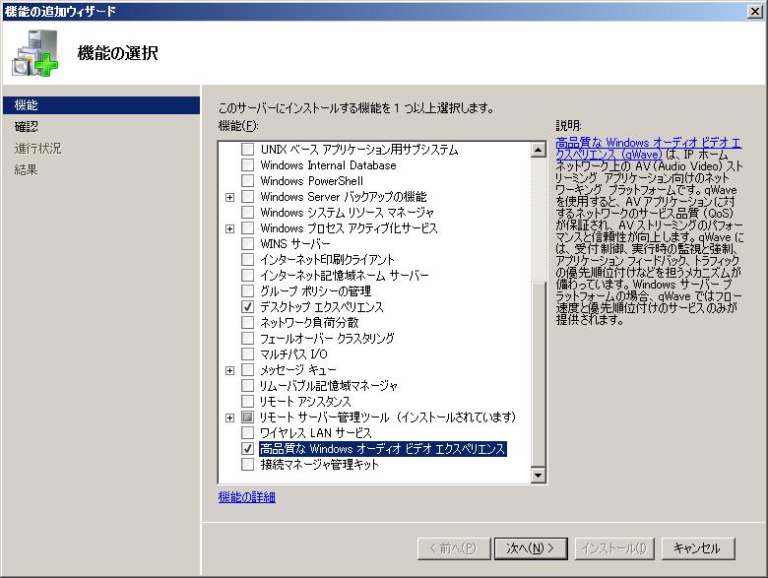Check Windows システム リソース マネージャ checkbox
The width and height of the screenshot is (768, 578).
pos(248,213)
